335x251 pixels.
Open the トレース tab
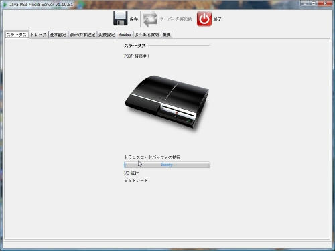(38, 35)
